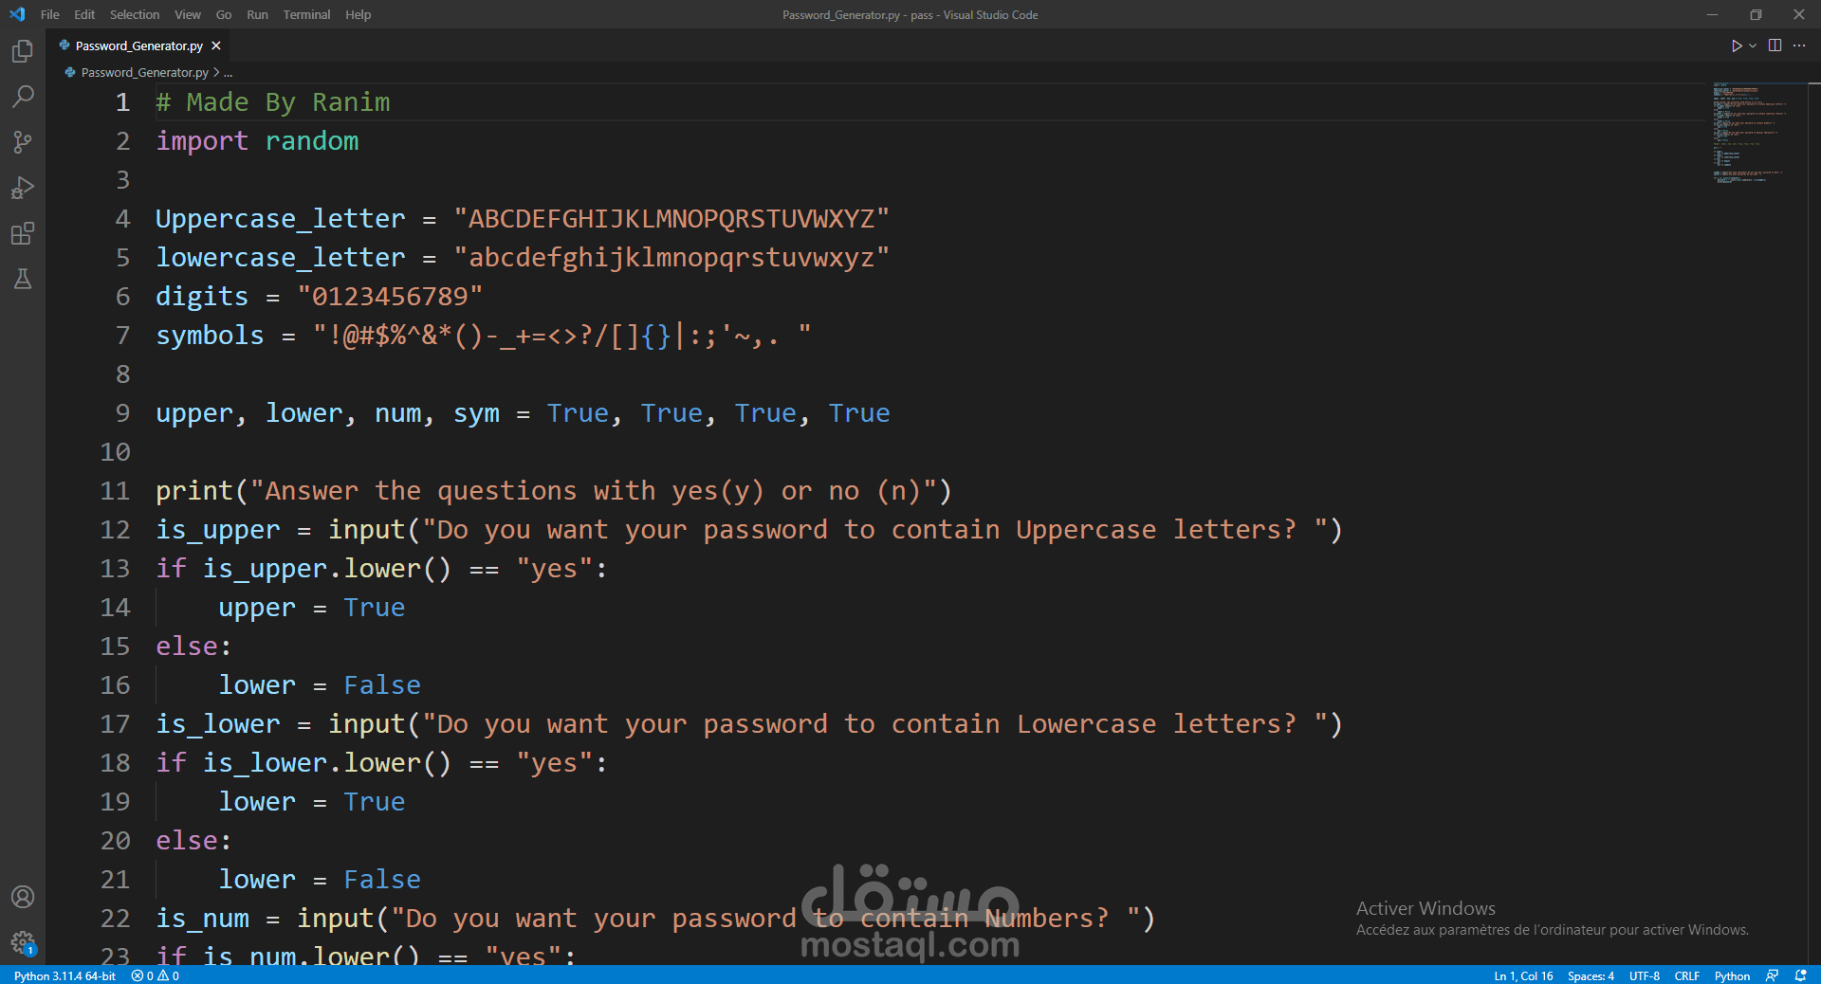Change indentation via Spaces: 4
The image size is (1821, 984).
pos(1591,975)
